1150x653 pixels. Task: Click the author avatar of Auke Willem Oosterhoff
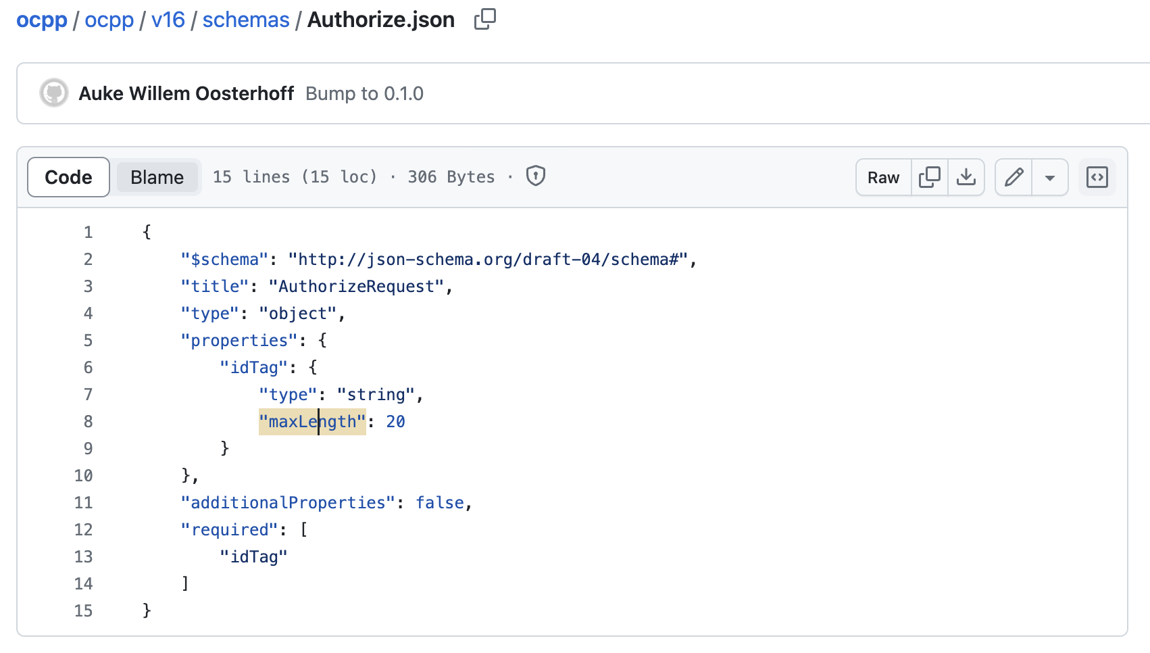click(x=54, y=93)
